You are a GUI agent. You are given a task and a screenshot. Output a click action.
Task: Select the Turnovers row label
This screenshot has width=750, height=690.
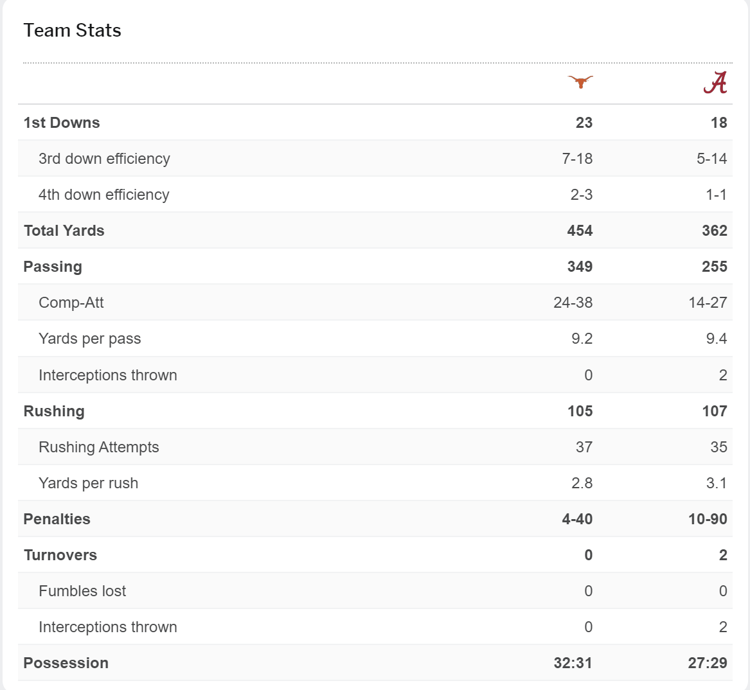tap(60, 554)
